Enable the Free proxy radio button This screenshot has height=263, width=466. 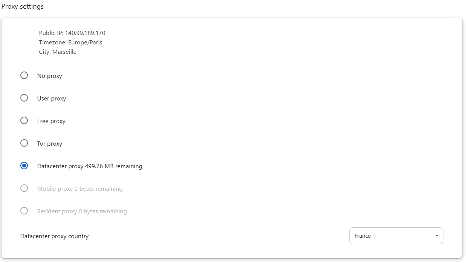click(24, 121)
